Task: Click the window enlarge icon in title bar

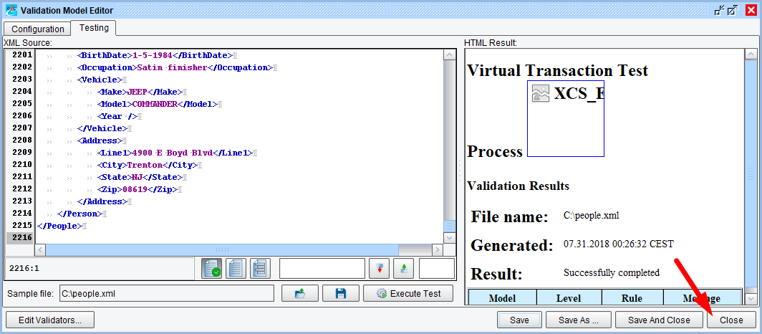Action: point(733,10)
